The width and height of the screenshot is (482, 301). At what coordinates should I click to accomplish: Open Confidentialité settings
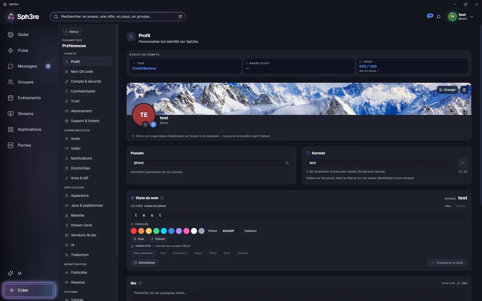coord(87,91)
